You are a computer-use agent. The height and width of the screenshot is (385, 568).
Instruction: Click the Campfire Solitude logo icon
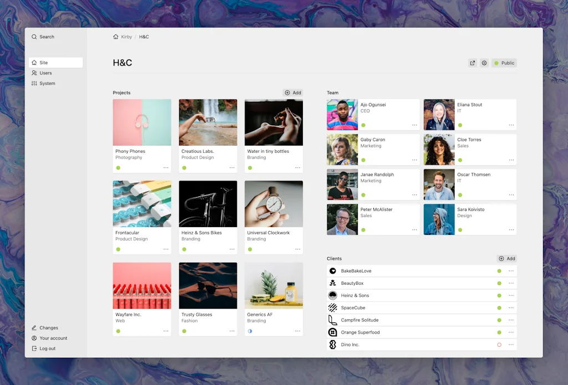pyautogui.click(x=333, y=320)
